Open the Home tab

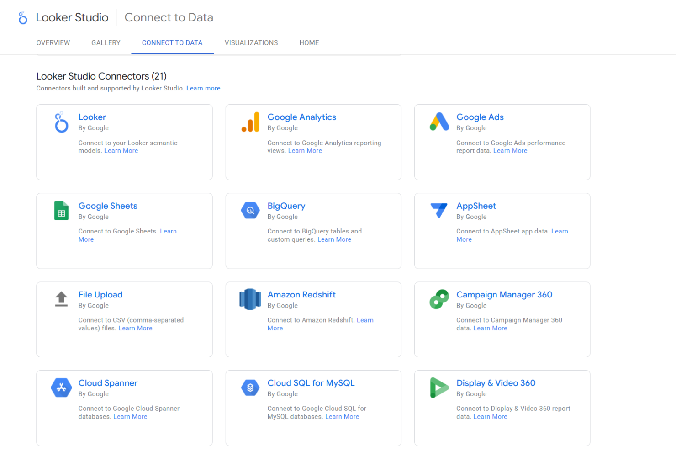pos(309,43)
